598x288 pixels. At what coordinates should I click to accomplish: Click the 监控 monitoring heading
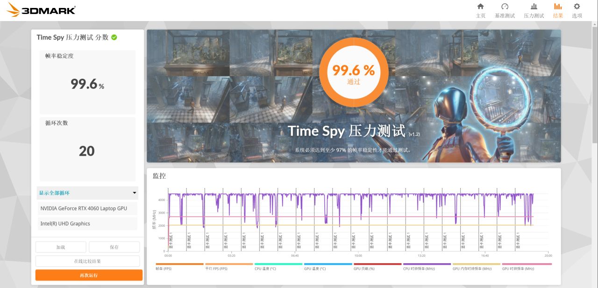click(159, 176)
